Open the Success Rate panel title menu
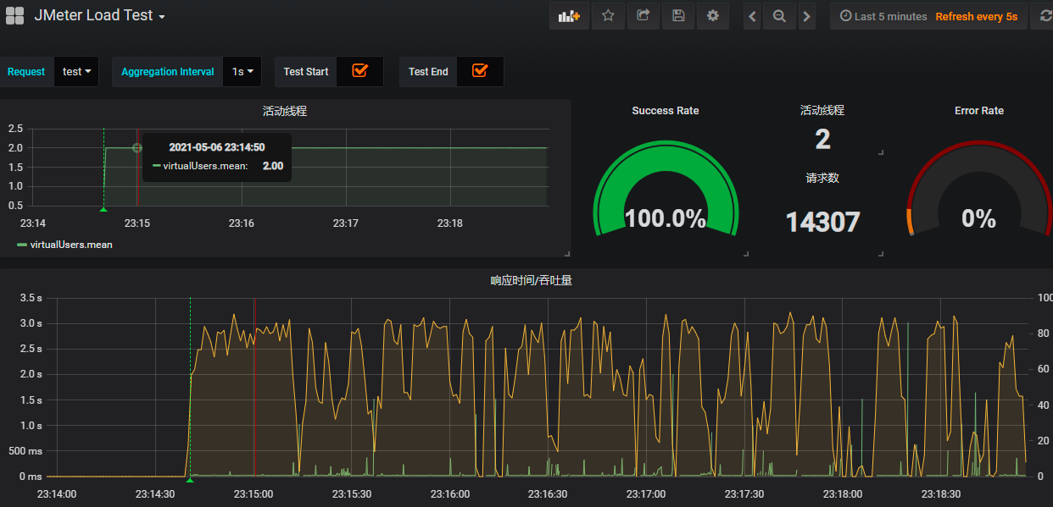Screen dimensions: 1053x507 666,111
